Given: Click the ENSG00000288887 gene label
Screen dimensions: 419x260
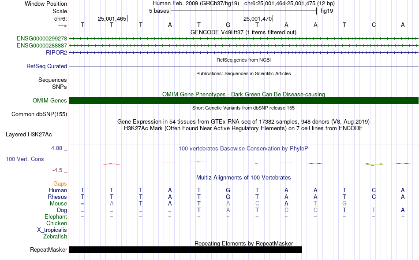Looking at the screenshot, I should [x=42, y=46].
